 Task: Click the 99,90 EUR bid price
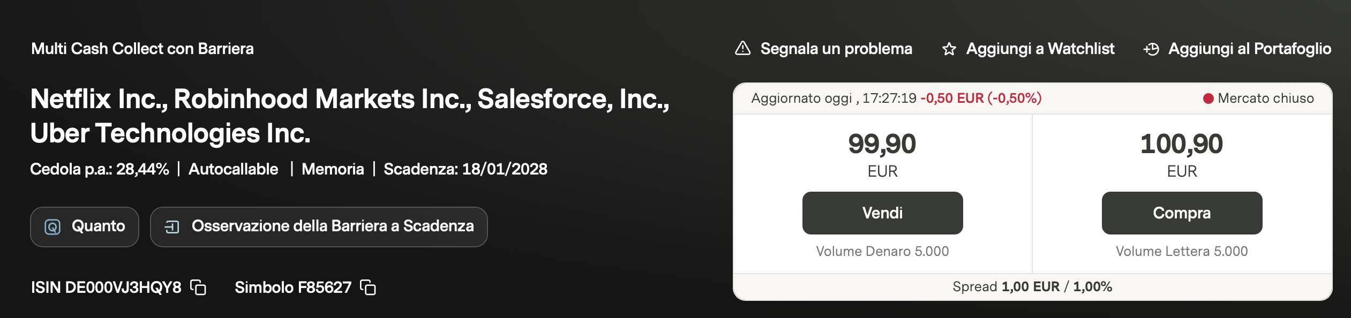[882, 145]
